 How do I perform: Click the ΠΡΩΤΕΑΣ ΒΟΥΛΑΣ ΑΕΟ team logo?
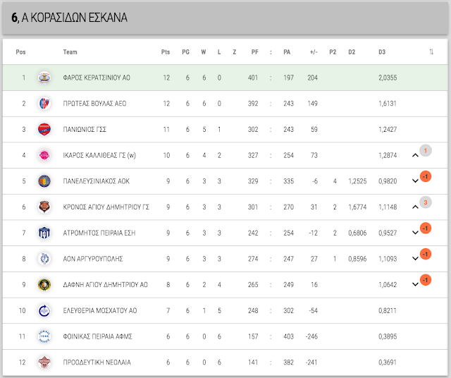(44, 104)
